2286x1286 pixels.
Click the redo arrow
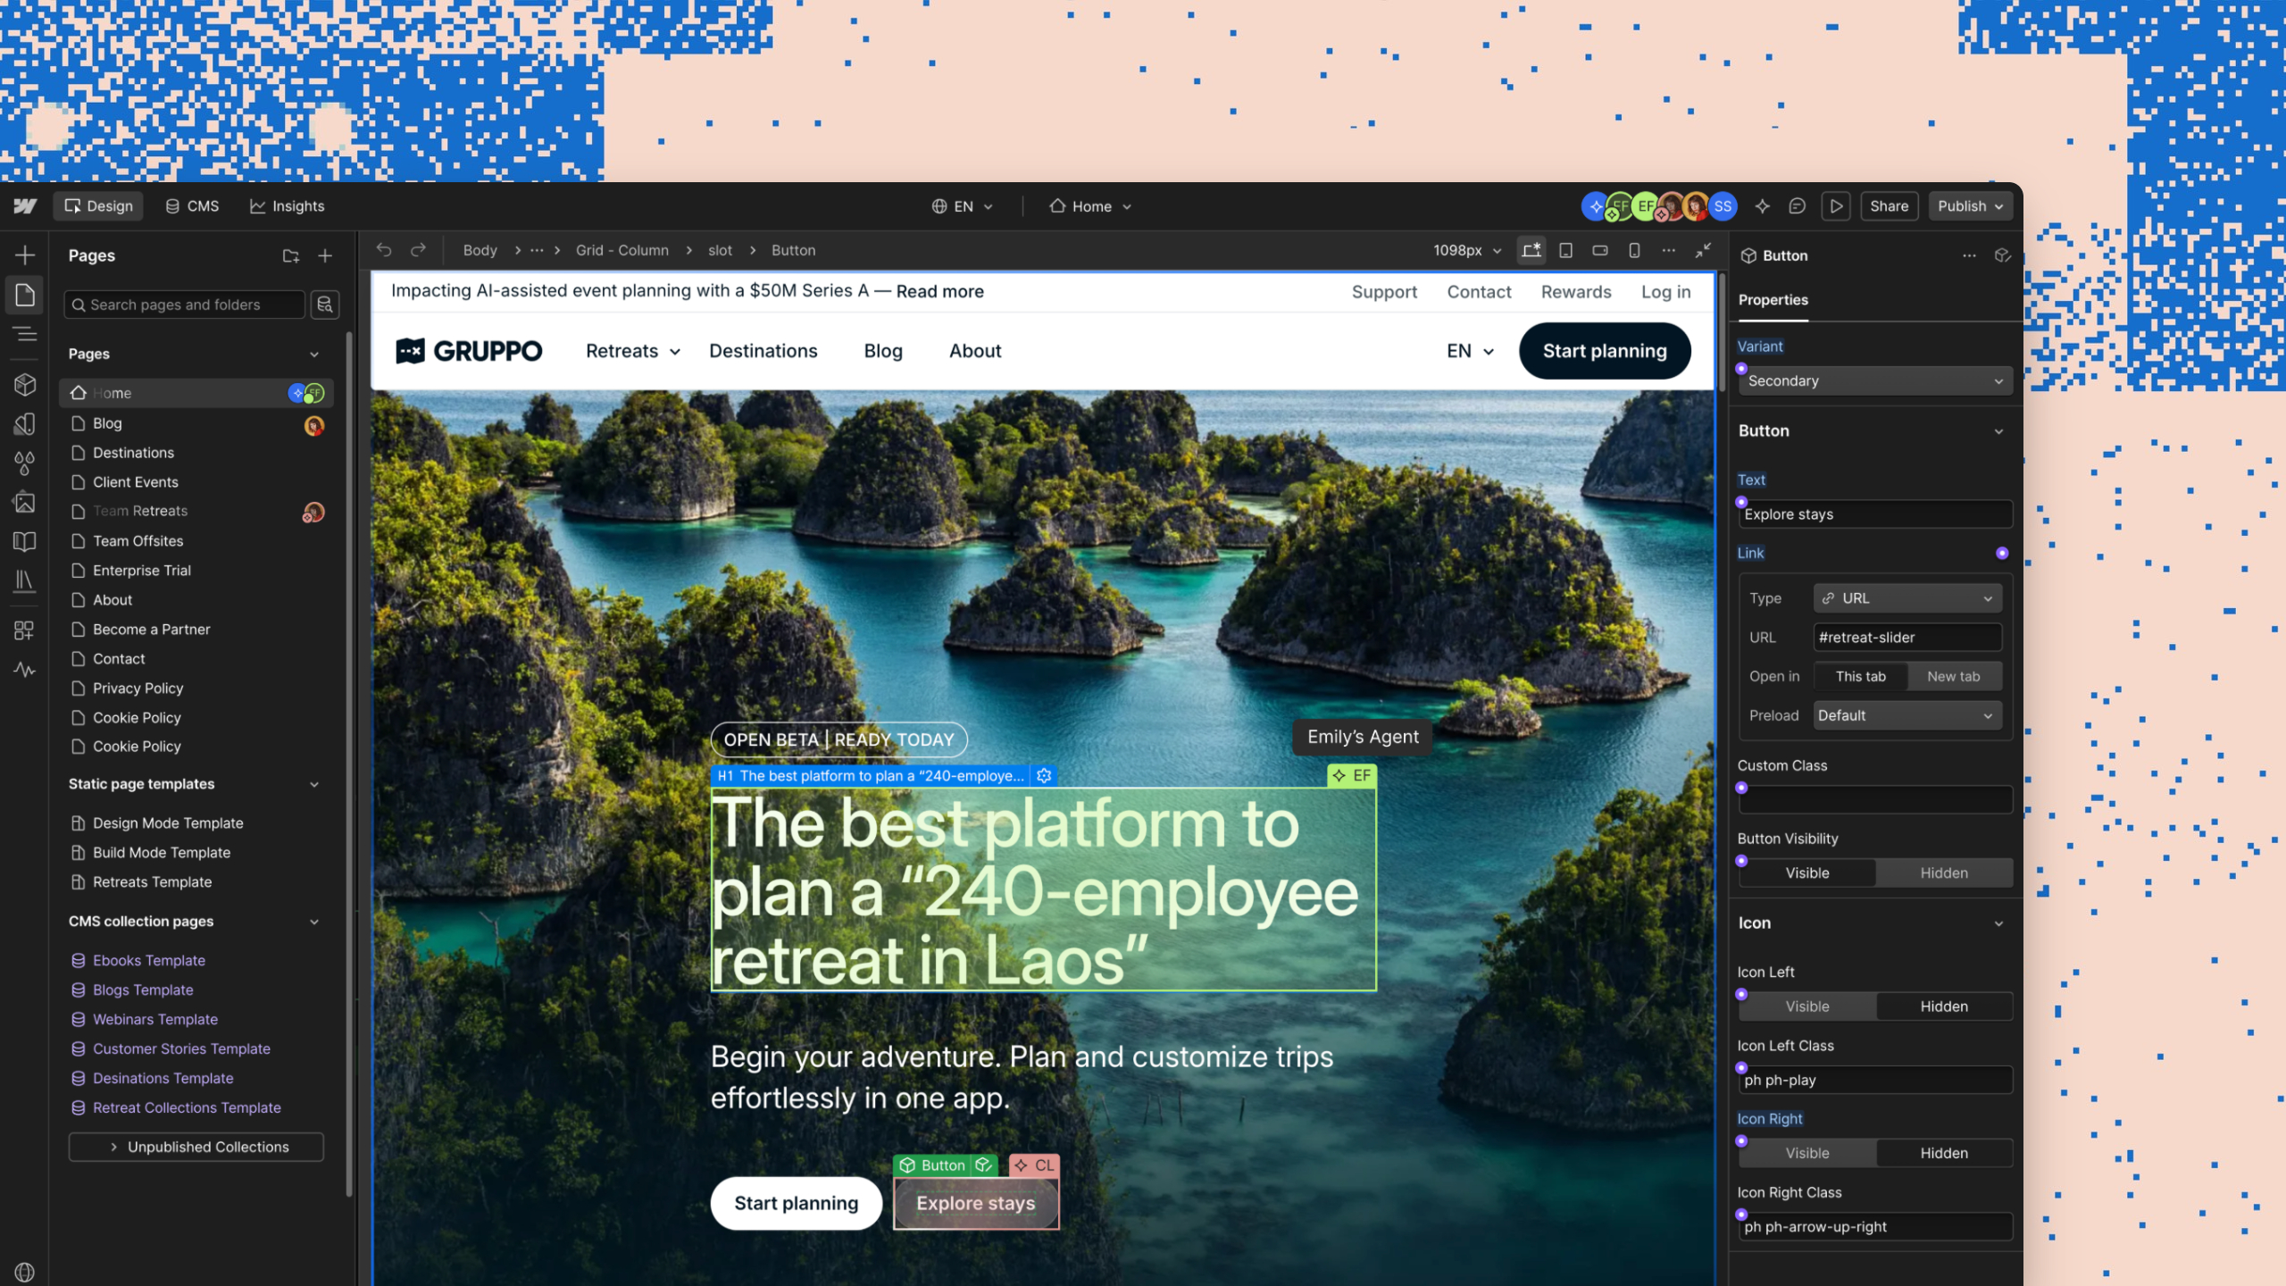[x=418, y=250]
